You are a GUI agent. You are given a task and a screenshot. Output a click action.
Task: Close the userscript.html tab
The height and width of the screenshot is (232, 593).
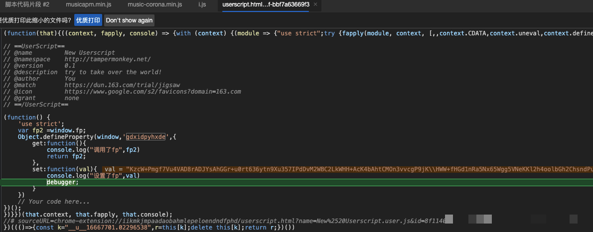click(315, 4)
